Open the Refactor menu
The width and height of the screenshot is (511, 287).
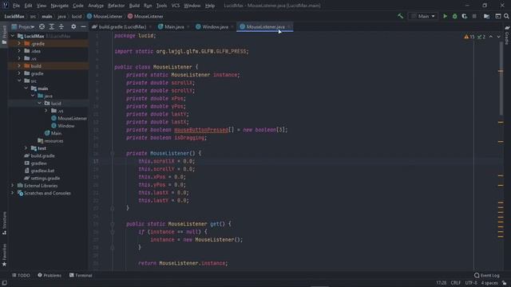click(116, 6)
